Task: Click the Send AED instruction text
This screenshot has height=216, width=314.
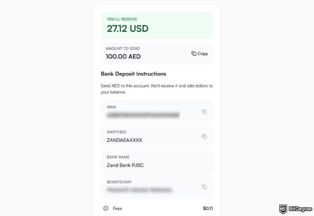Action: [157, 88]
